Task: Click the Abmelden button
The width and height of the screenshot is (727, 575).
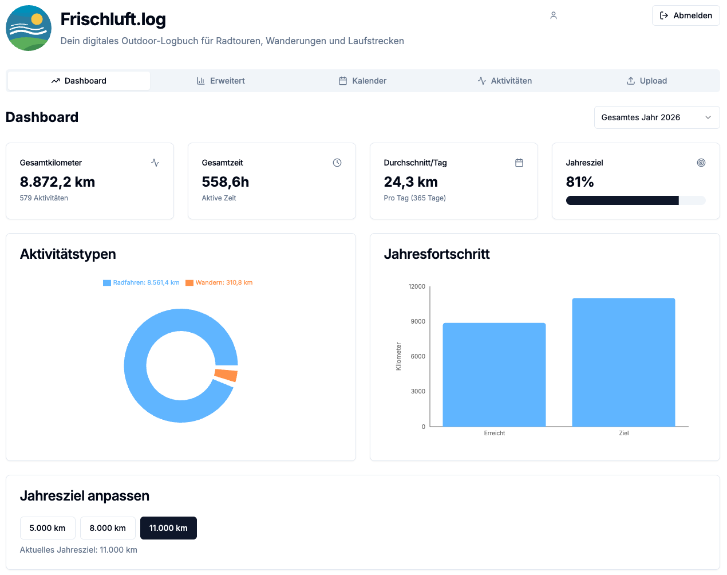Action: (686, 15)
